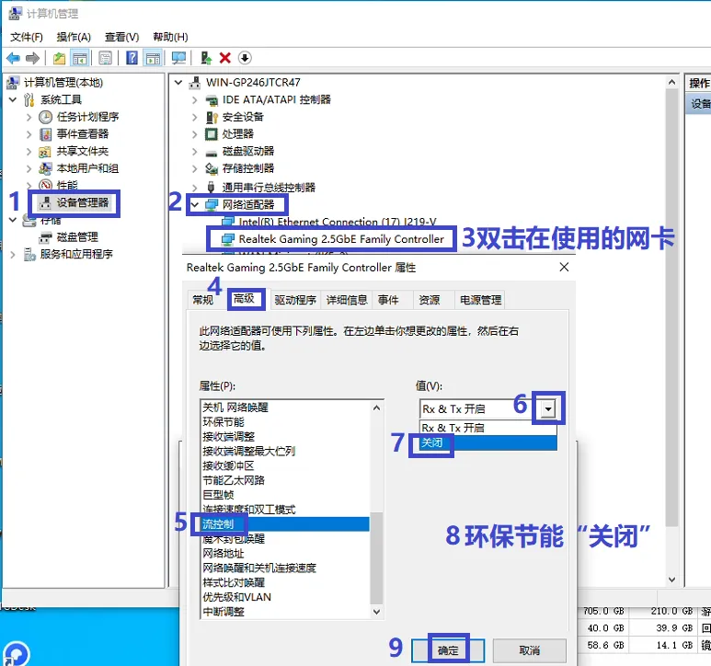
Task: Expand IDE ATA/ATAPI 控制器 category
Action: coord(194,99)
